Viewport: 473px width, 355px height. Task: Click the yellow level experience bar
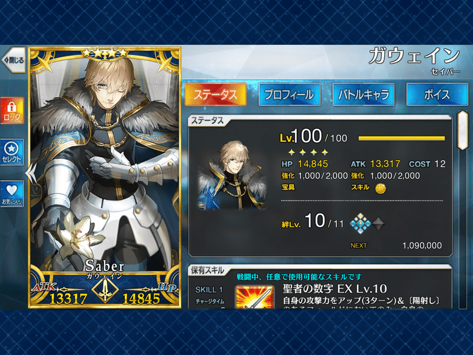pos(401,138)
